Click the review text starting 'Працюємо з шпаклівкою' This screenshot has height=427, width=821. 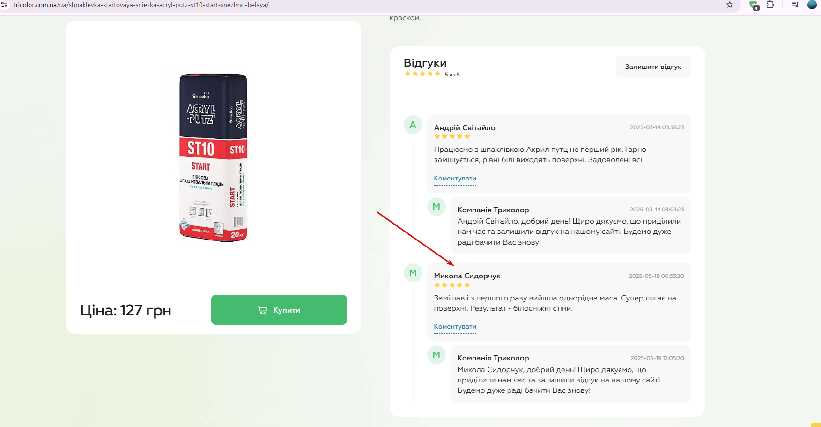540,155
